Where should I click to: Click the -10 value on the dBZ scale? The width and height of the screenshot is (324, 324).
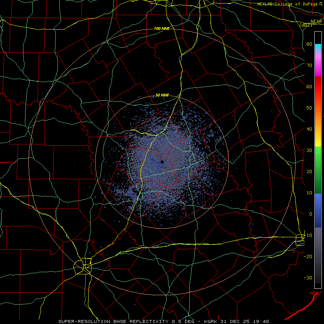tap(308, 235)
